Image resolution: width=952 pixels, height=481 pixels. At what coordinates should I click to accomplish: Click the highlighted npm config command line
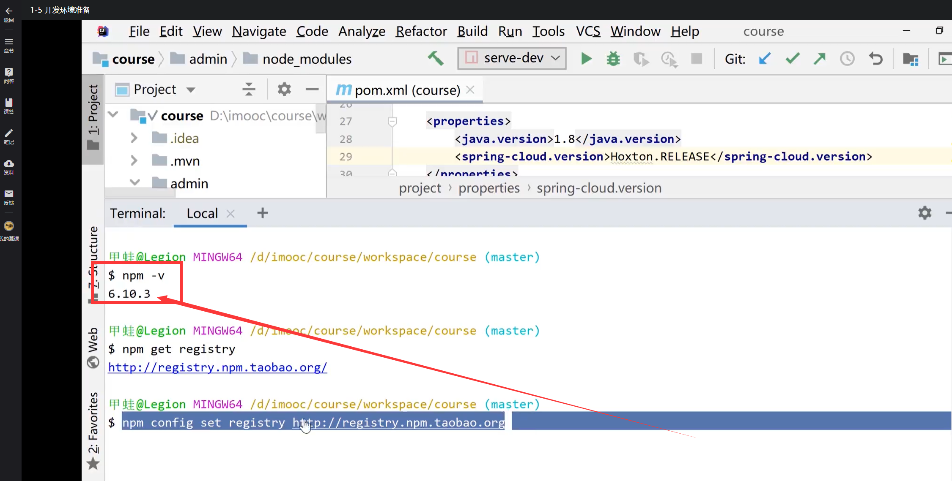(313, 423)
